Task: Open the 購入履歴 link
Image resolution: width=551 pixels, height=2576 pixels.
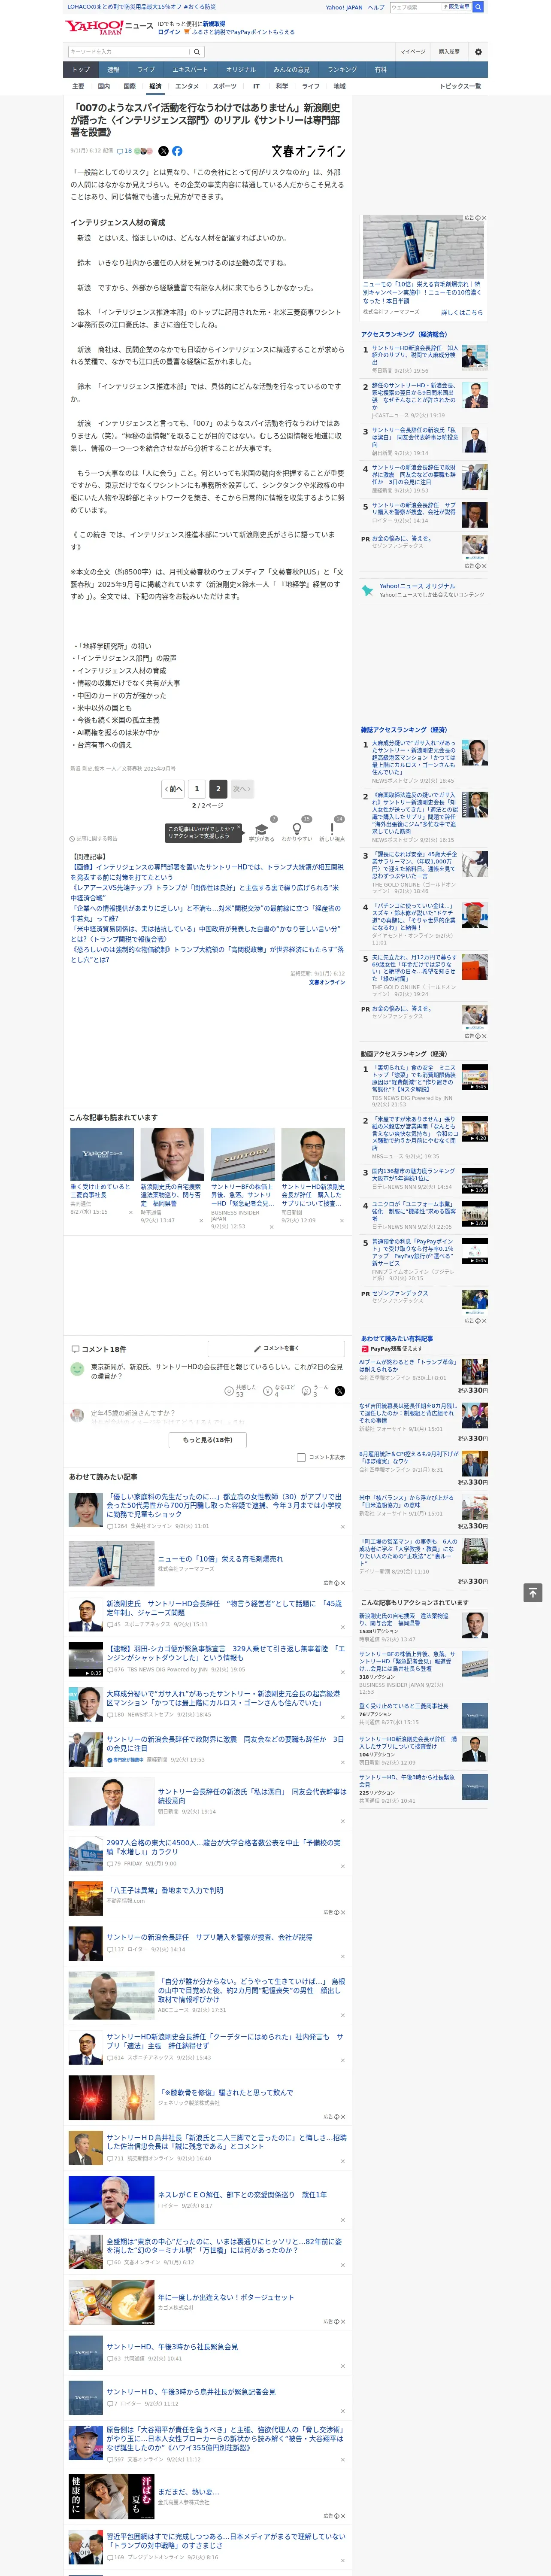Action: 449,51
